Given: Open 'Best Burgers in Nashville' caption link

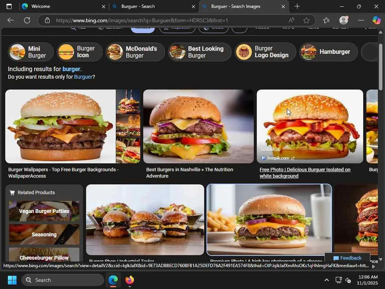Looking at the screenshot, I should tap(189, 173).
